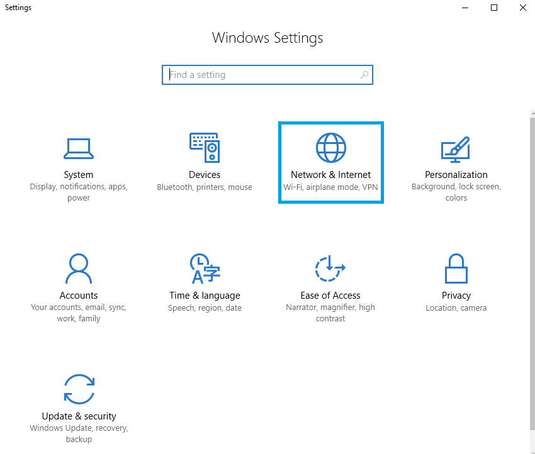Open Privacy padlock icon
Screen dimensions: 535x454
(456, 269)
